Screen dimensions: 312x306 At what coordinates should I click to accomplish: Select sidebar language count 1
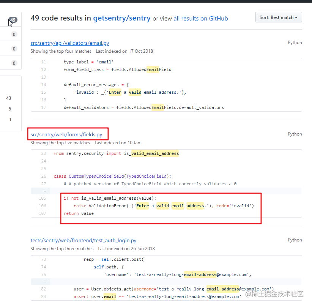(10, 120)
